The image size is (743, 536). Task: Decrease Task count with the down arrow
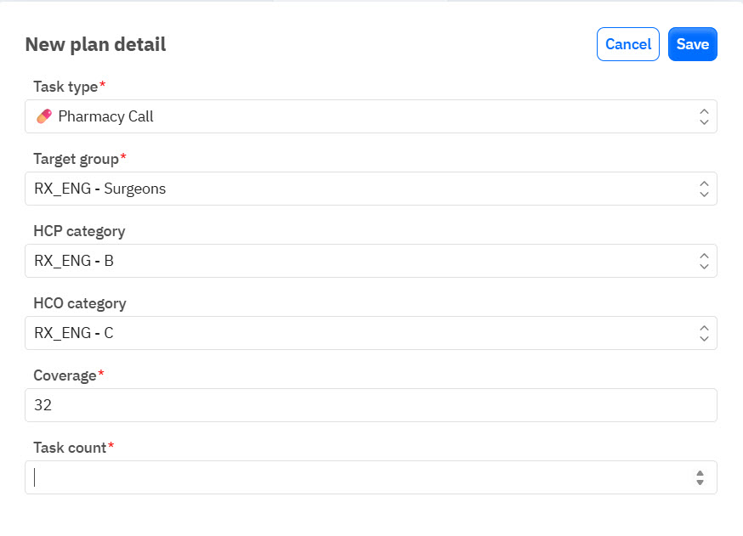pyautogui.click(x=700, y=482)
